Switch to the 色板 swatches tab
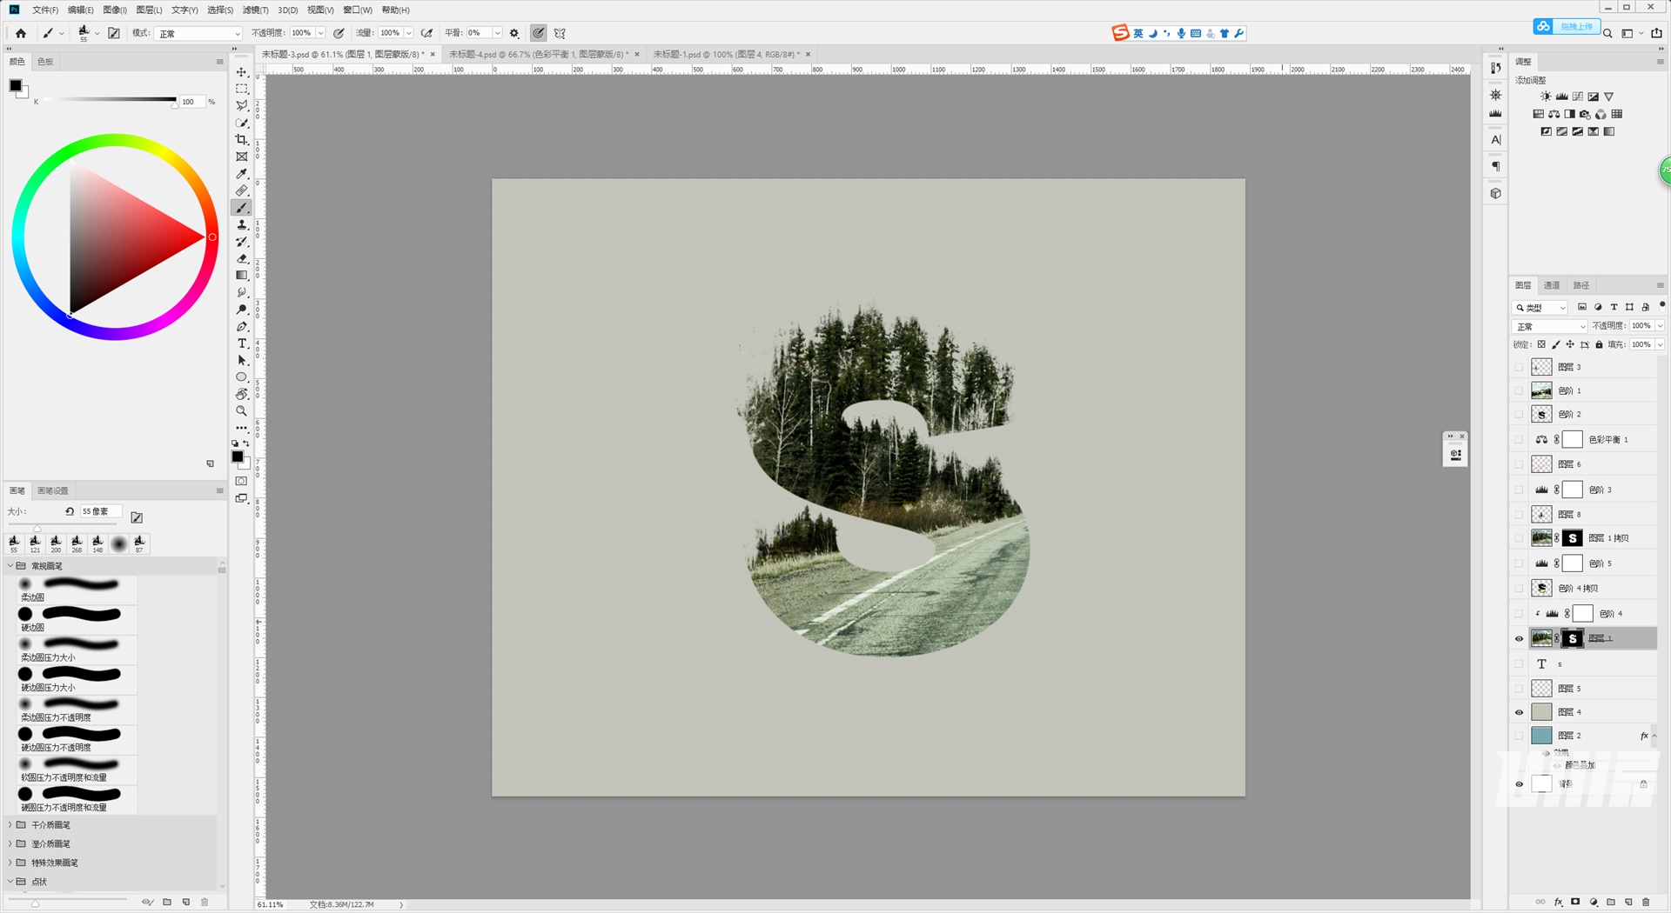 coord(45,62)
